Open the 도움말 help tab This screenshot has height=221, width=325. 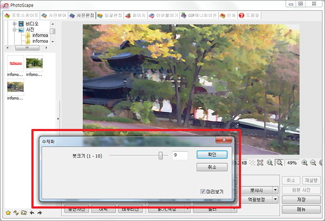249,15
